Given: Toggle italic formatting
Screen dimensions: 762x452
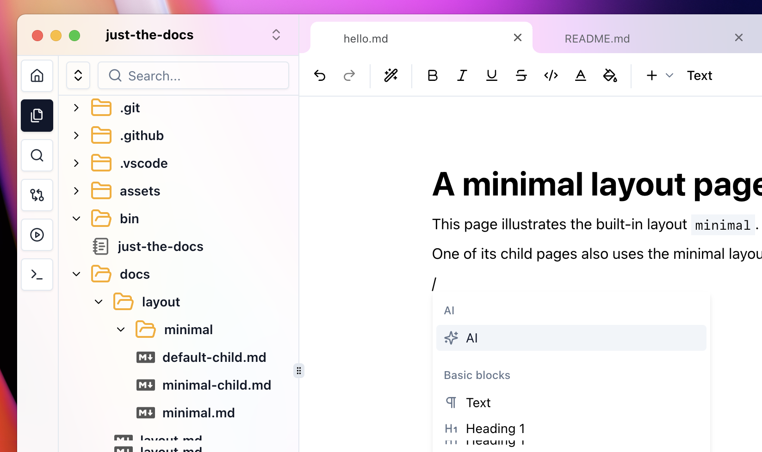Looking at the screenshot, I should click(x=462, y=75).
